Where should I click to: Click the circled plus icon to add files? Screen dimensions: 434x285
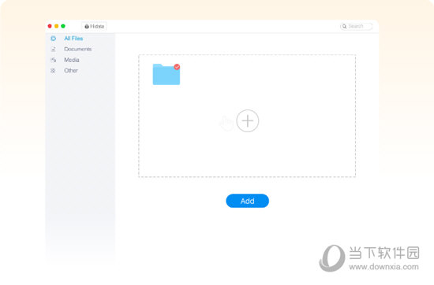248,120
